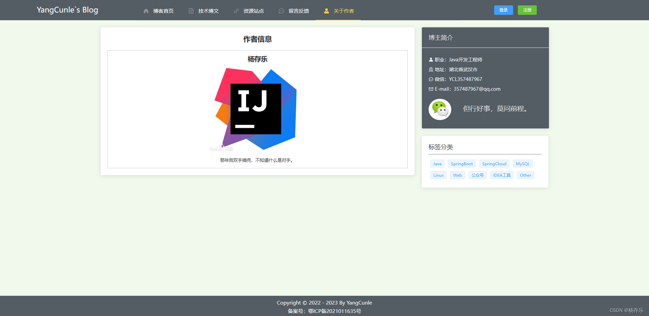The height and width of the screenshot is (316, 649).
Task: Select the Web tag
Action: (457, 175)
